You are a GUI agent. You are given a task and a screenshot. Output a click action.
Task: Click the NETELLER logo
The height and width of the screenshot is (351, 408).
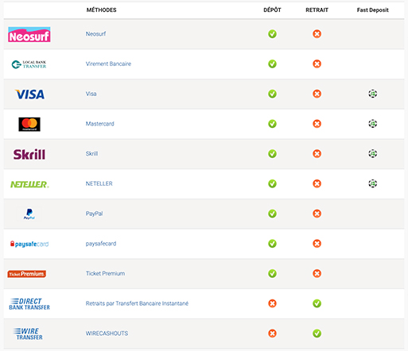click(x=29, y=184)
